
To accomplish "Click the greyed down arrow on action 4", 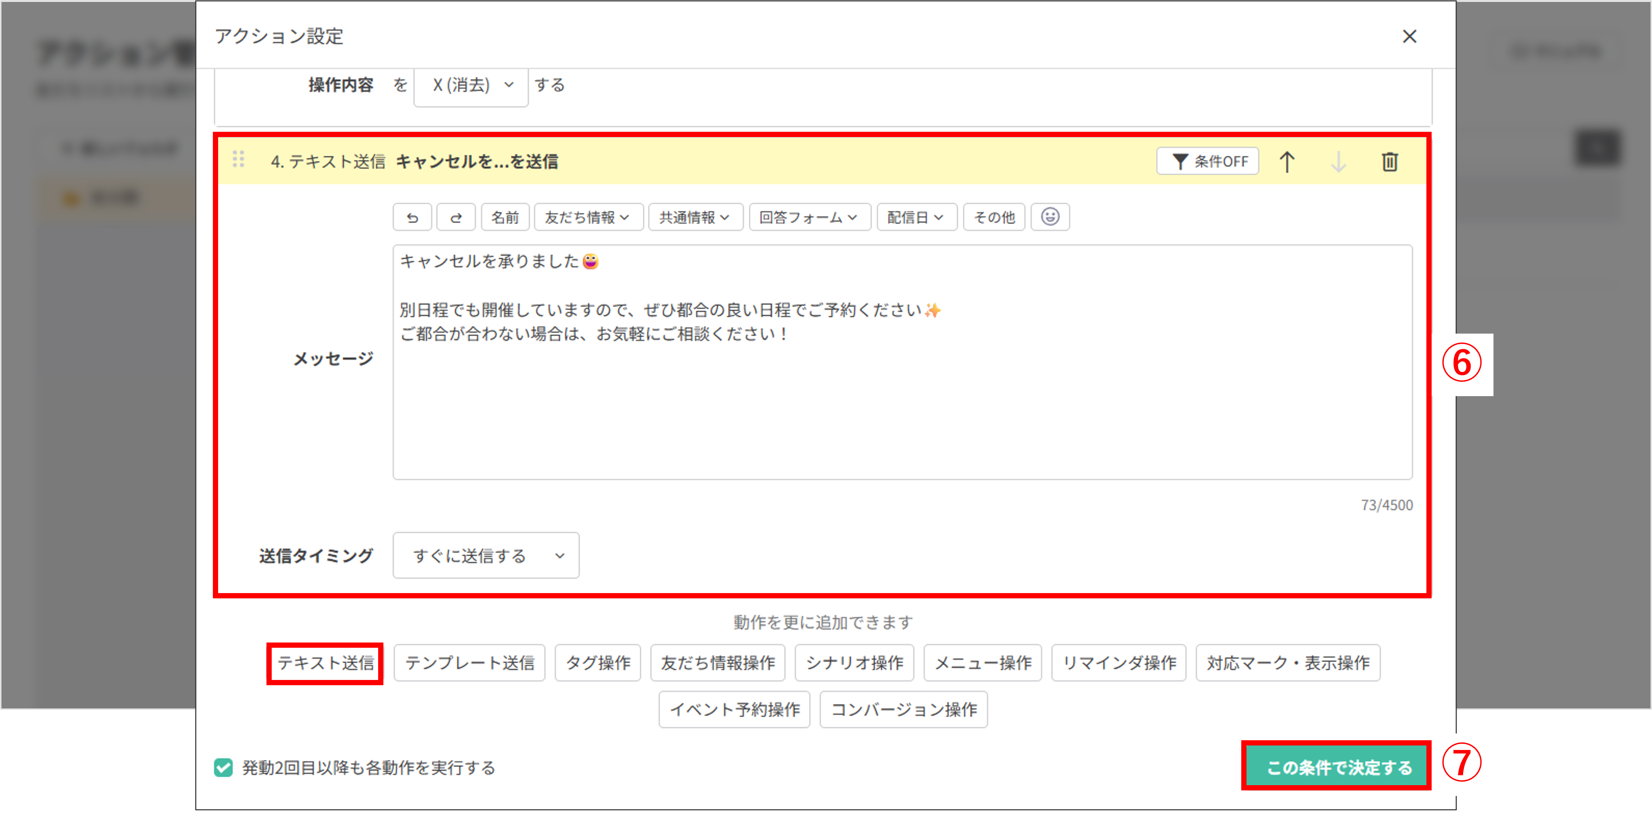I will [1338, 161].
